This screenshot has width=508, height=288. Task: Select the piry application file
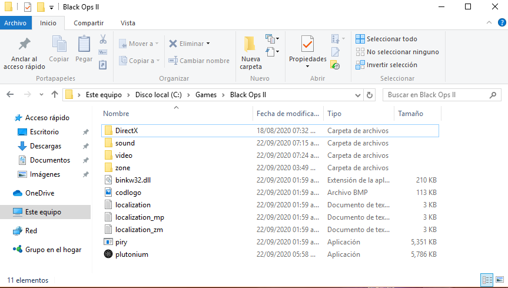click(121, 242)
